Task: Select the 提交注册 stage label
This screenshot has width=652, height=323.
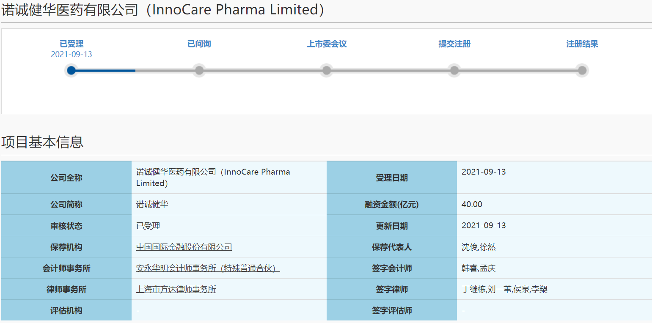Action: coord(454,44)
